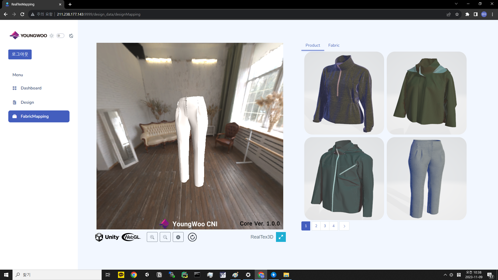Viewport: 498px width, 280px height.
Task: Click next page chevron in pagination
Action: [x=344, y=226]
